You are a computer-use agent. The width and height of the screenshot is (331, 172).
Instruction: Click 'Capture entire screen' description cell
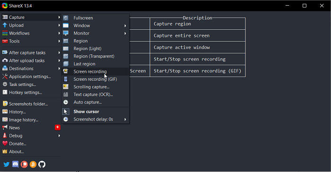point(198,35)
